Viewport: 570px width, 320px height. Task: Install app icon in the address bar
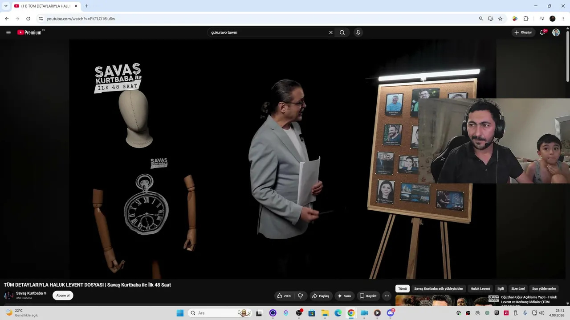[491, 19]
